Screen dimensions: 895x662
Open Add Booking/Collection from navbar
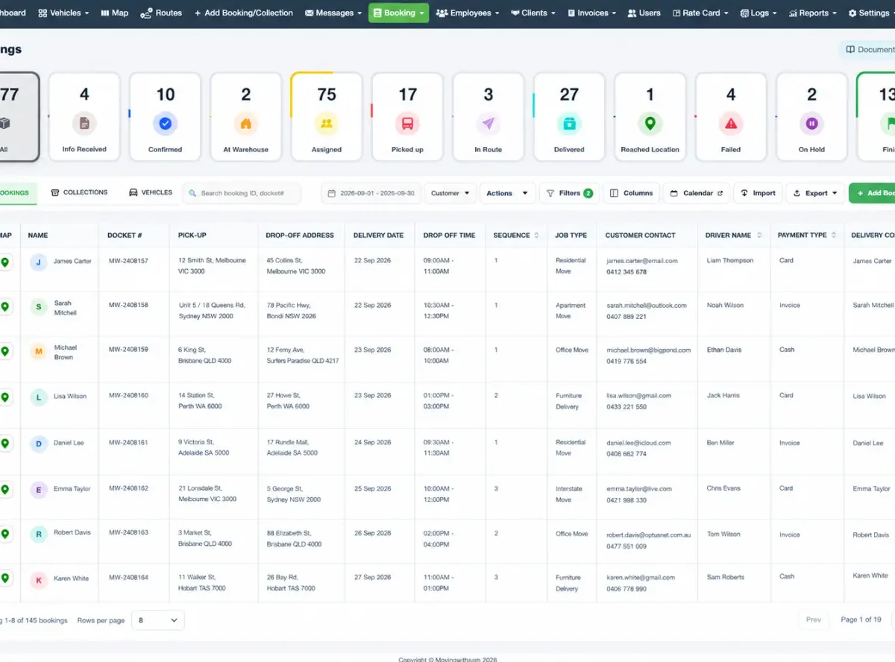243,13
